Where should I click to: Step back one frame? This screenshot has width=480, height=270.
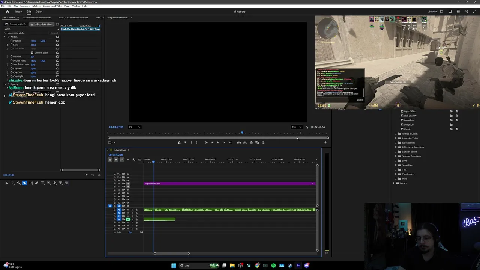212,142
